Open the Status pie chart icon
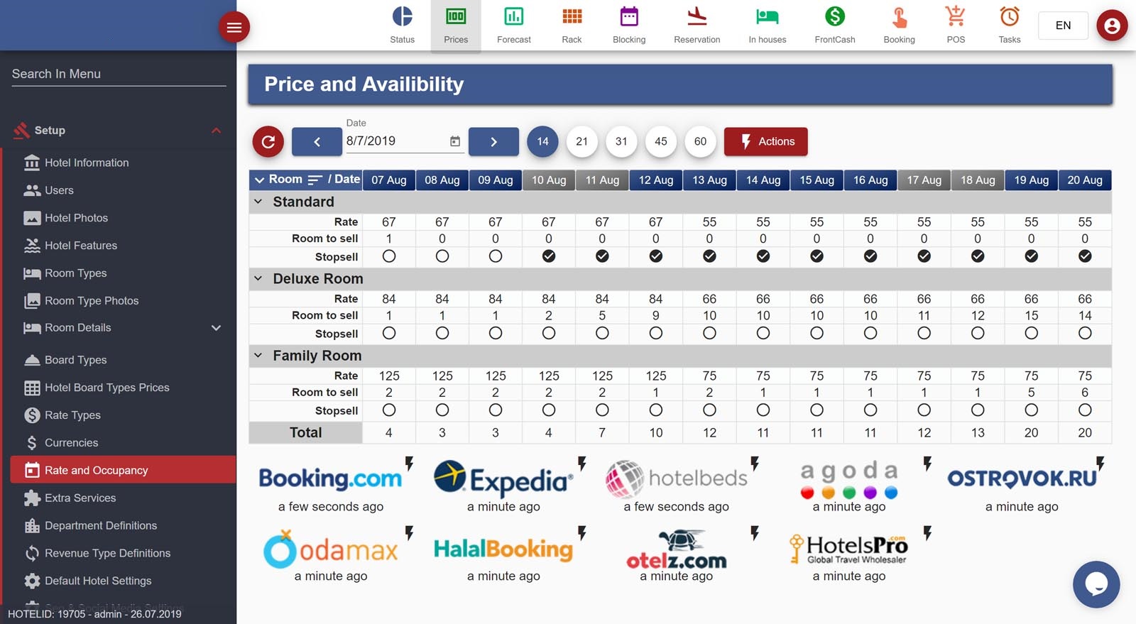The image size is (1136, 624). click(402, 16)
